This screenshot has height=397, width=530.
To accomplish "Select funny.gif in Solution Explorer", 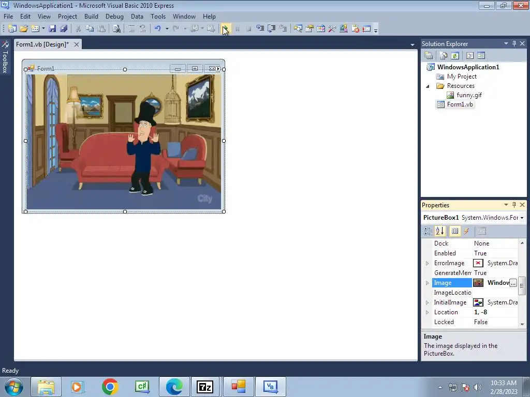I will [x=469, y=95].
